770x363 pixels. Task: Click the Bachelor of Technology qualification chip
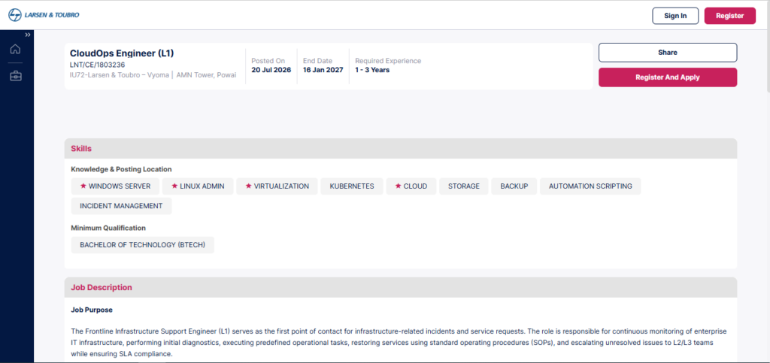tap(142, 245)
